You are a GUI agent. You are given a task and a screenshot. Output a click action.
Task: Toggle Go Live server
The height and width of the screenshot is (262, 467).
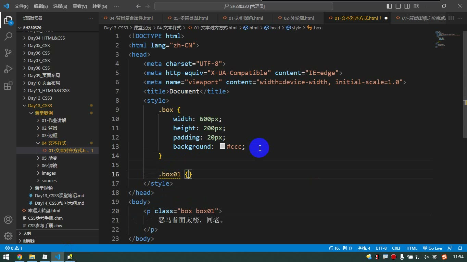coord(432,248)
